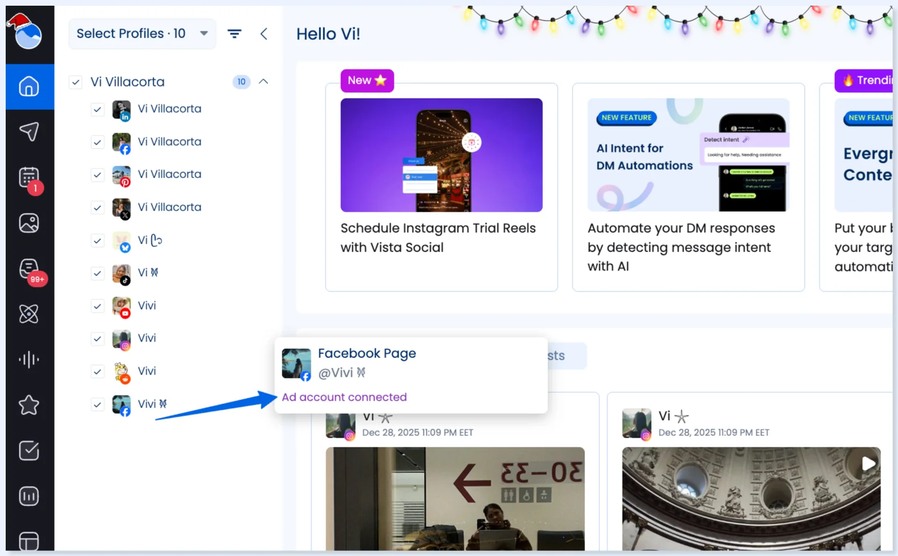Uncheck the Bluesky Vi profile checkbox

[x=97, y=241]
